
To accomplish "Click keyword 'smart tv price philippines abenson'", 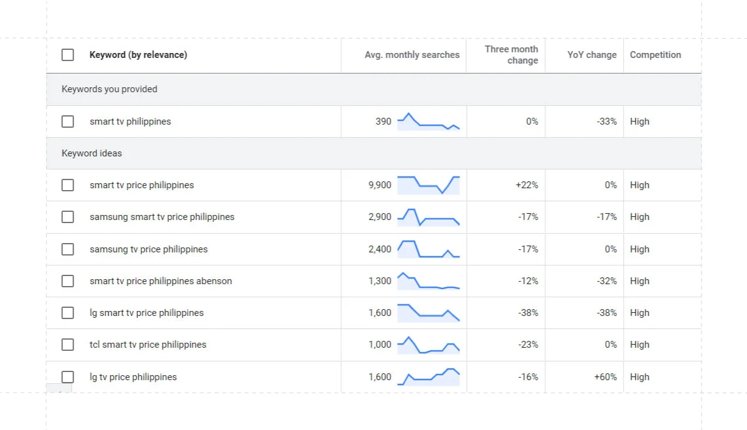I will coord(161,281).
